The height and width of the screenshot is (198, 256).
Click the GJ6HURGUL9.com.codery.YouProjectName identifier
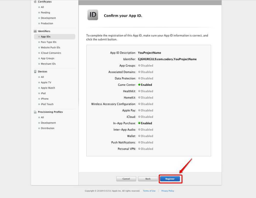pos(167,59)
